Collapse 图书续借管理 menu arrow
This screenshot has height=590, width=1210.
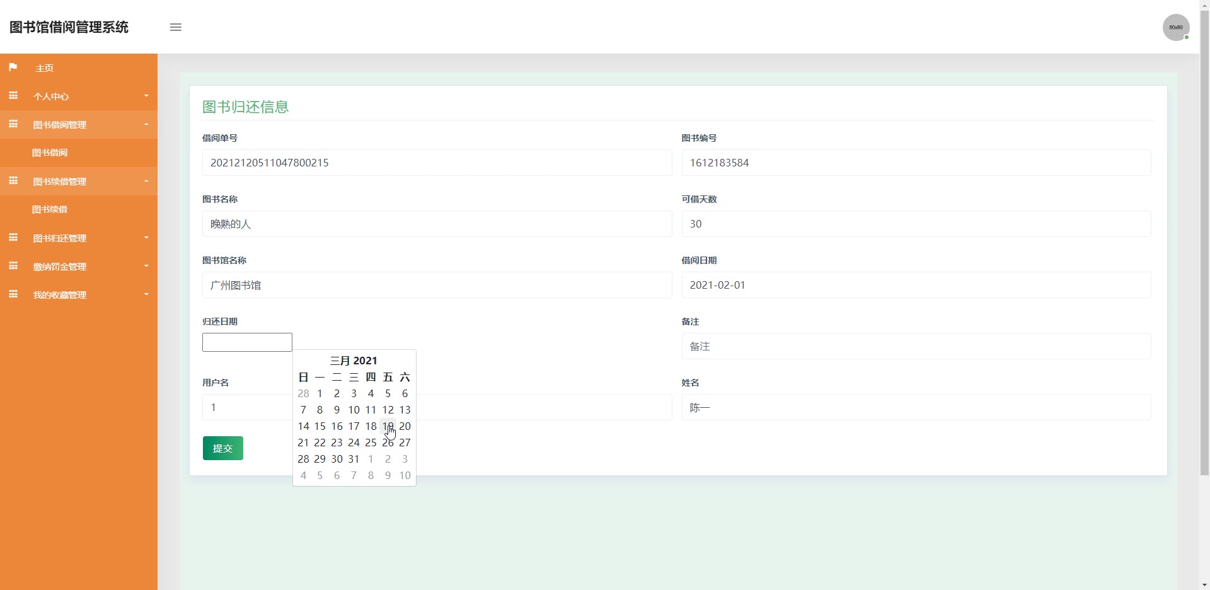point(146,181)
